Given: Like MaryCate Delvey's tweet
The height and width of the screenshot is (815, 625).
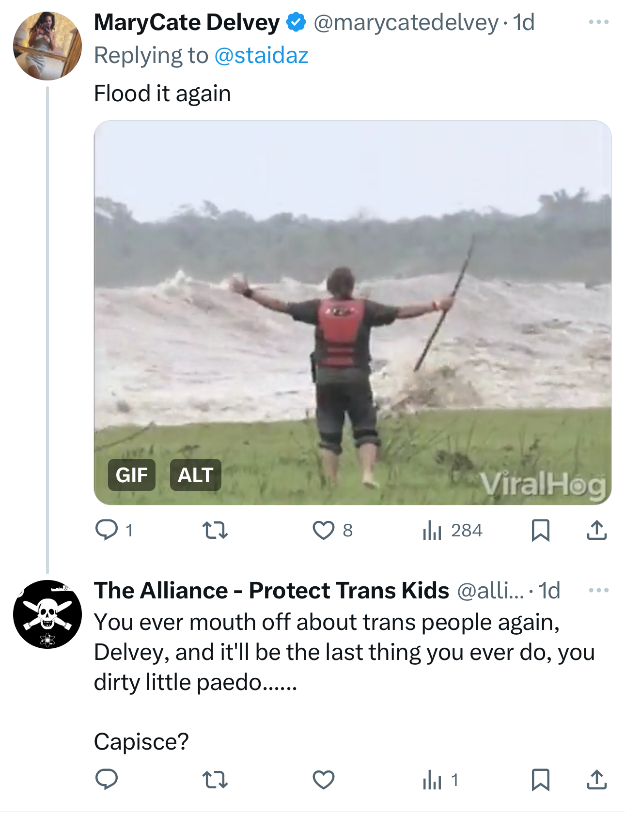Looking at the screenshot, I should [323, 530].
